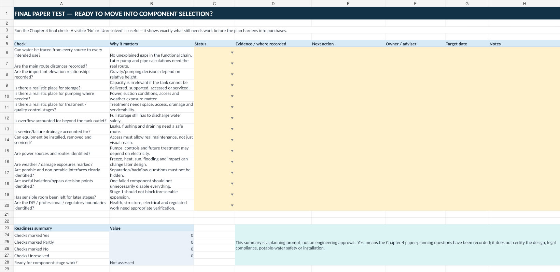Click the 'Not assessed' value cell
This screenshot has width=560, height=272.
[x=152, y=262]
